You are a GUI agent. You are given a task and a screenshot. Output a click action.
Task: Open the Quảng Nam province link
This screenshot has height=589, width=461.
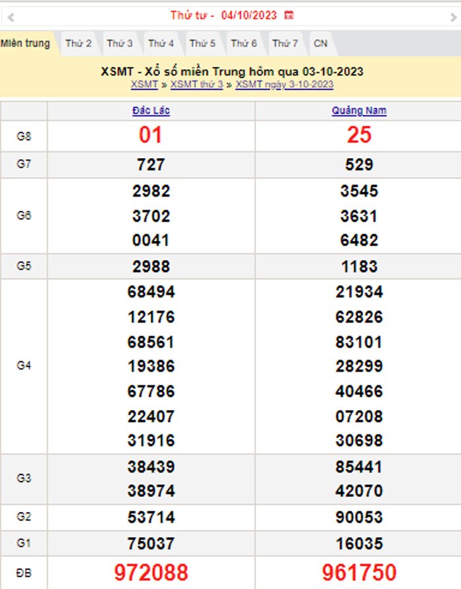click(359, 111)
